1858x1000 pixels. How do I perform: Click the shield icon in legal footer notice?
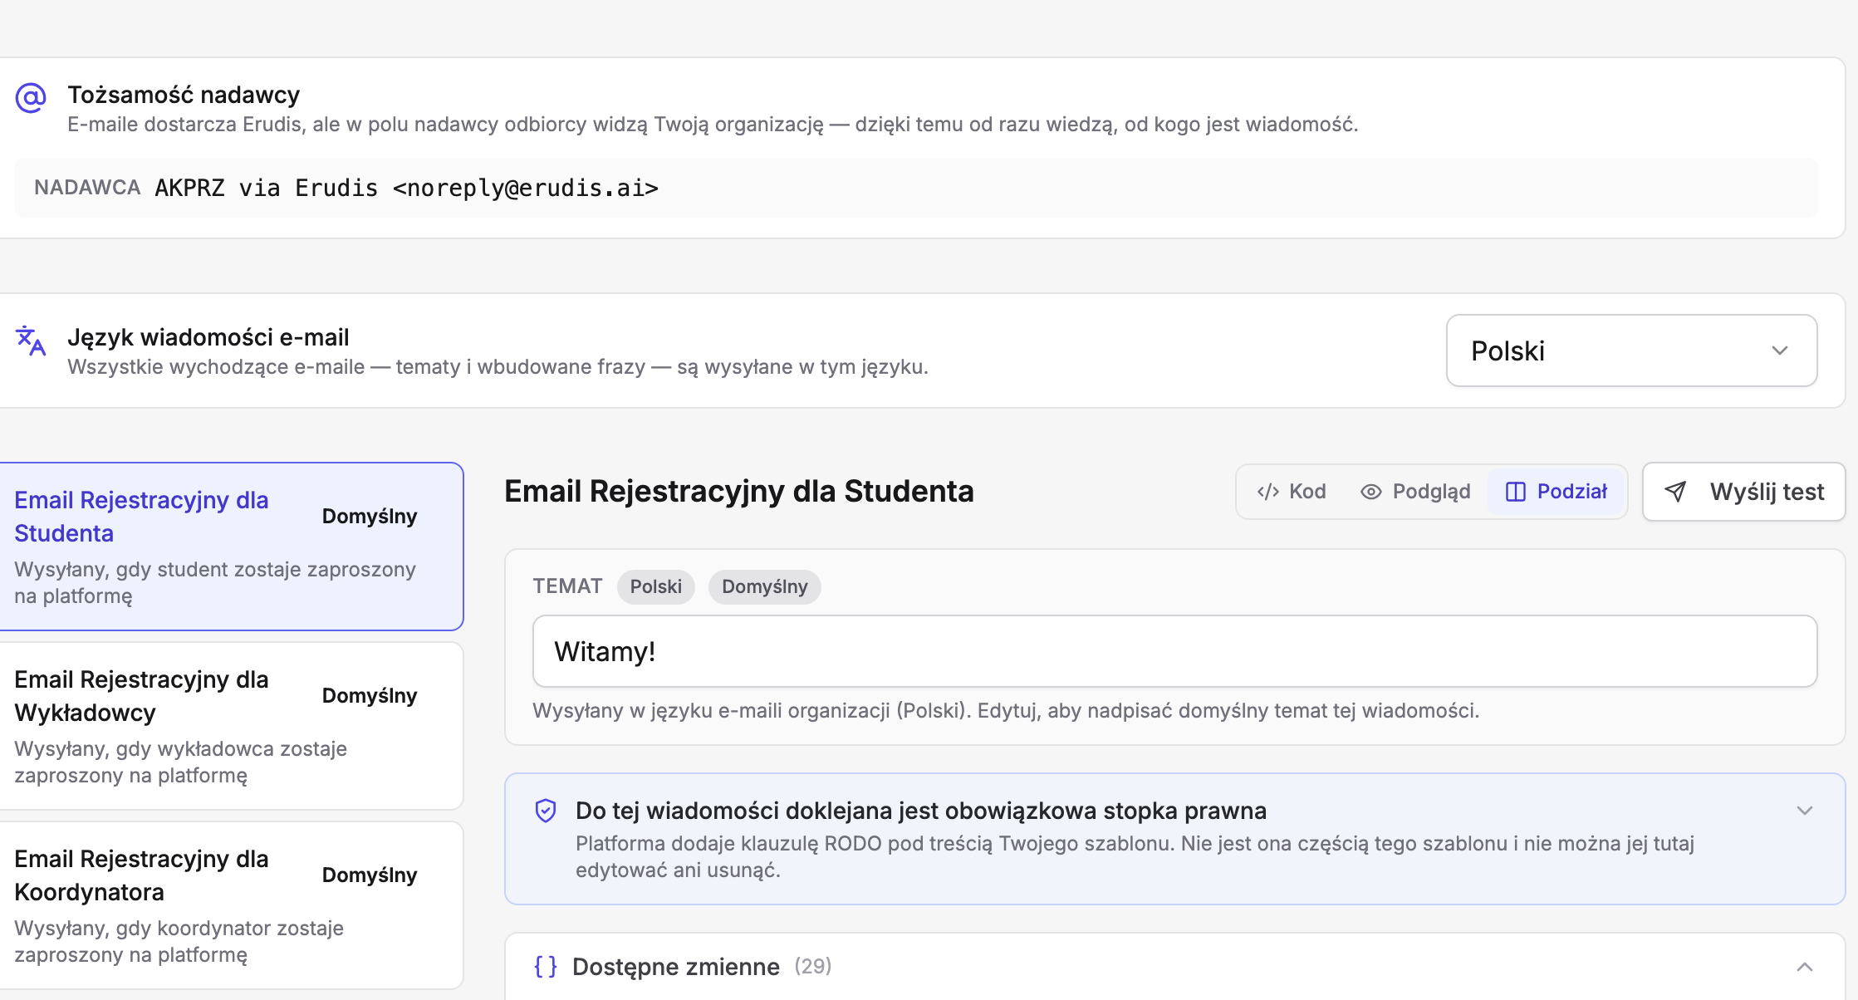point(546,811)
